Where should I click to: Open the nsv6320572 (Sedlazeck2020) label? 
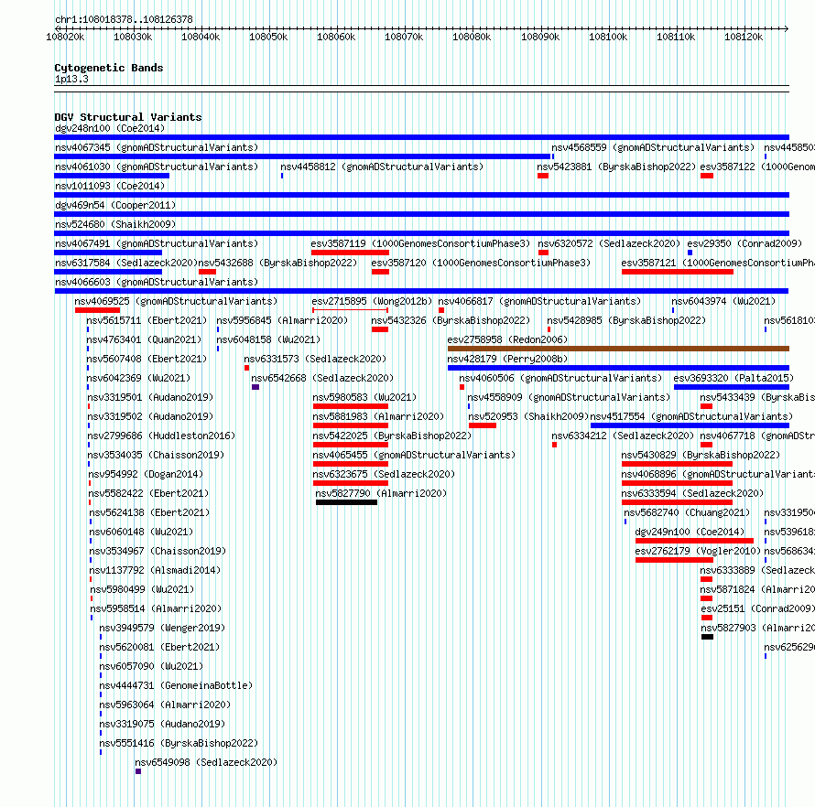click(609, 243)
